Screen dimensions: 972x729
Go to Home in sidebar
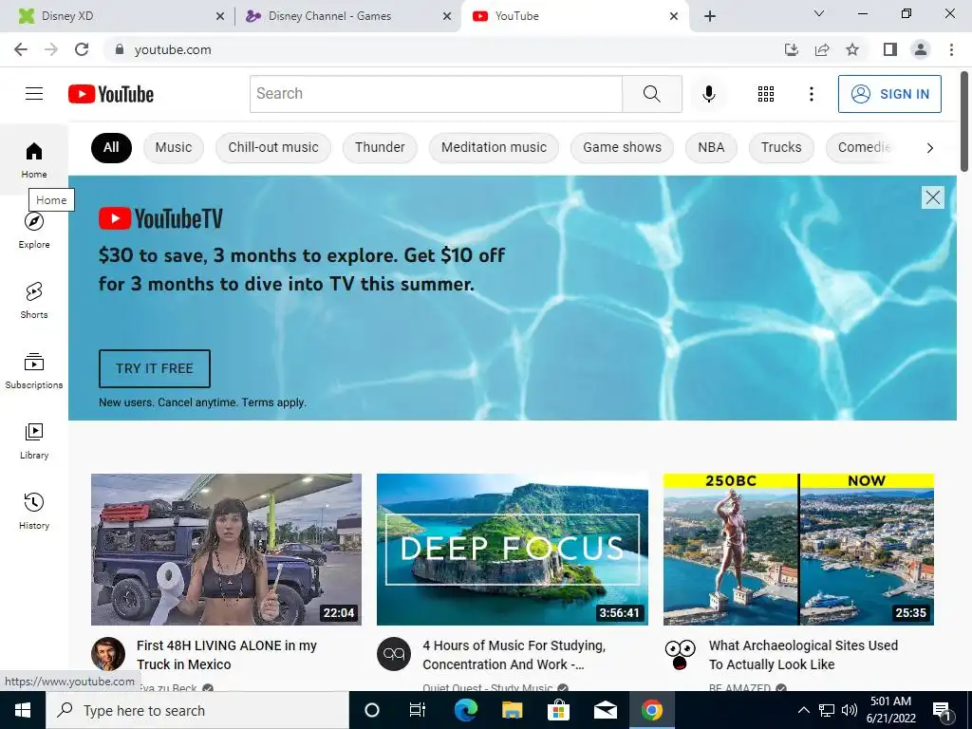(34, 159)
